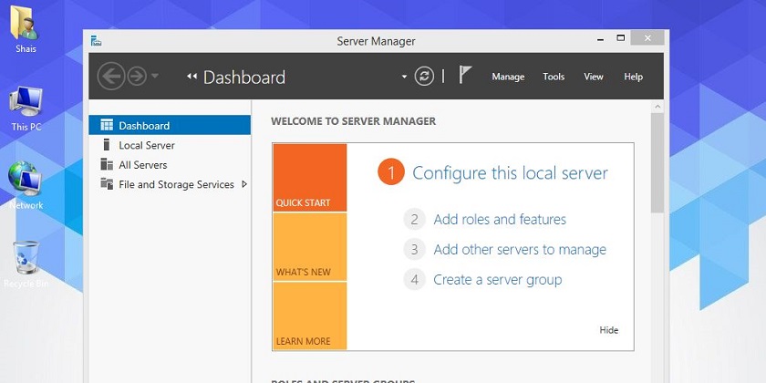This screenshot has height=383, width=766.
Task: Open the Manage menu
Action: point(508,77)
